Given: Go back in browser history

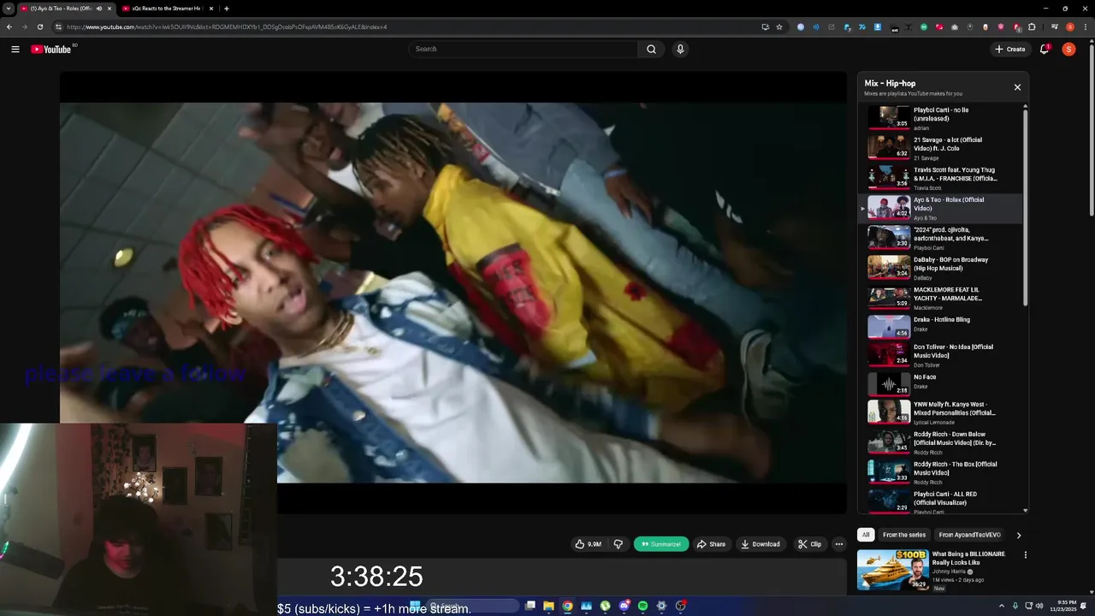Looking at the screenshot, I should point(9,27).
